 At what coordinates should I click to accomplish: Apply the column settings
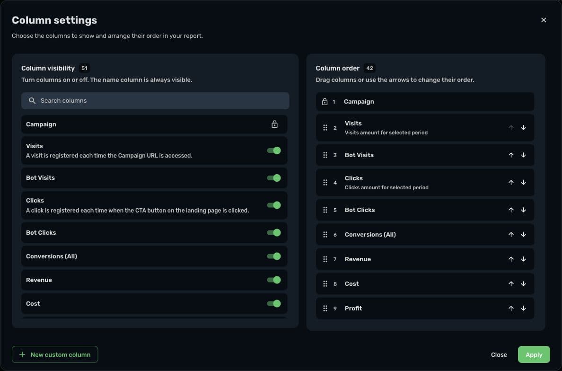click(534, 354)
